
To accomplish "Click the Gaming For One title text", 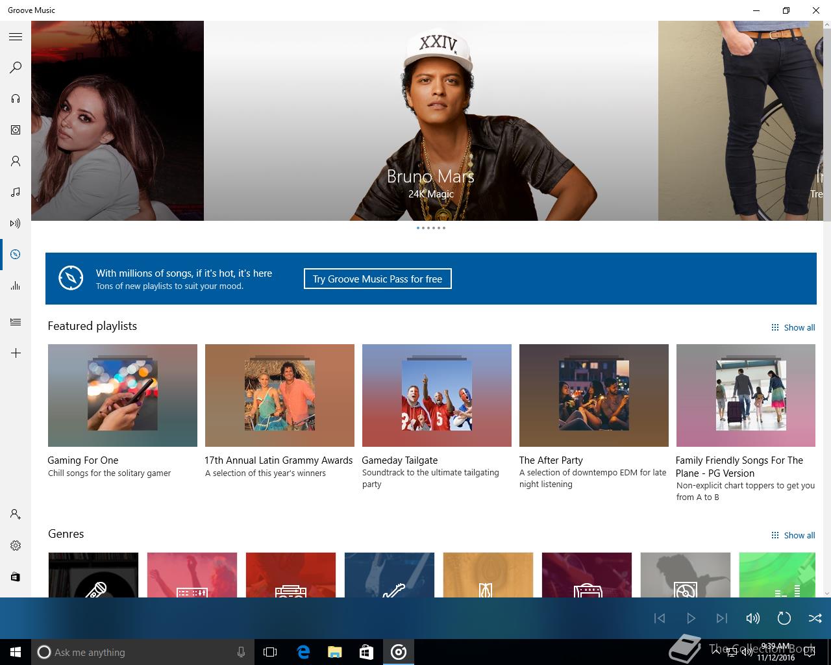I will 83,460.
